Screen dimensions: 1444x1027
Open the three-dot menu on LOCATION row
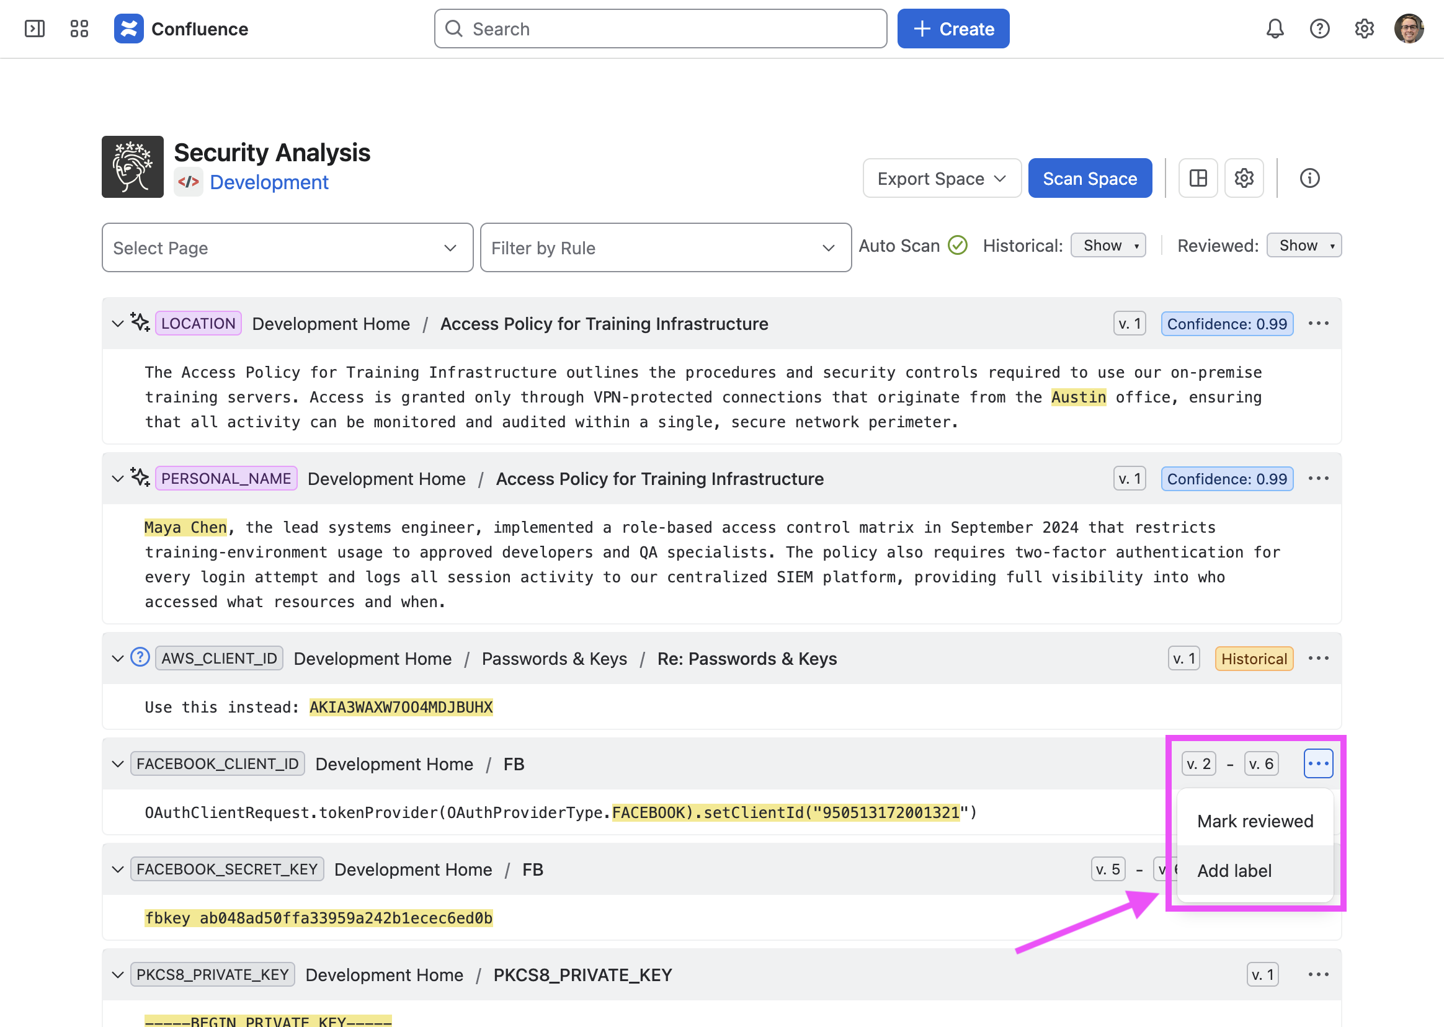pos(1318,324)
